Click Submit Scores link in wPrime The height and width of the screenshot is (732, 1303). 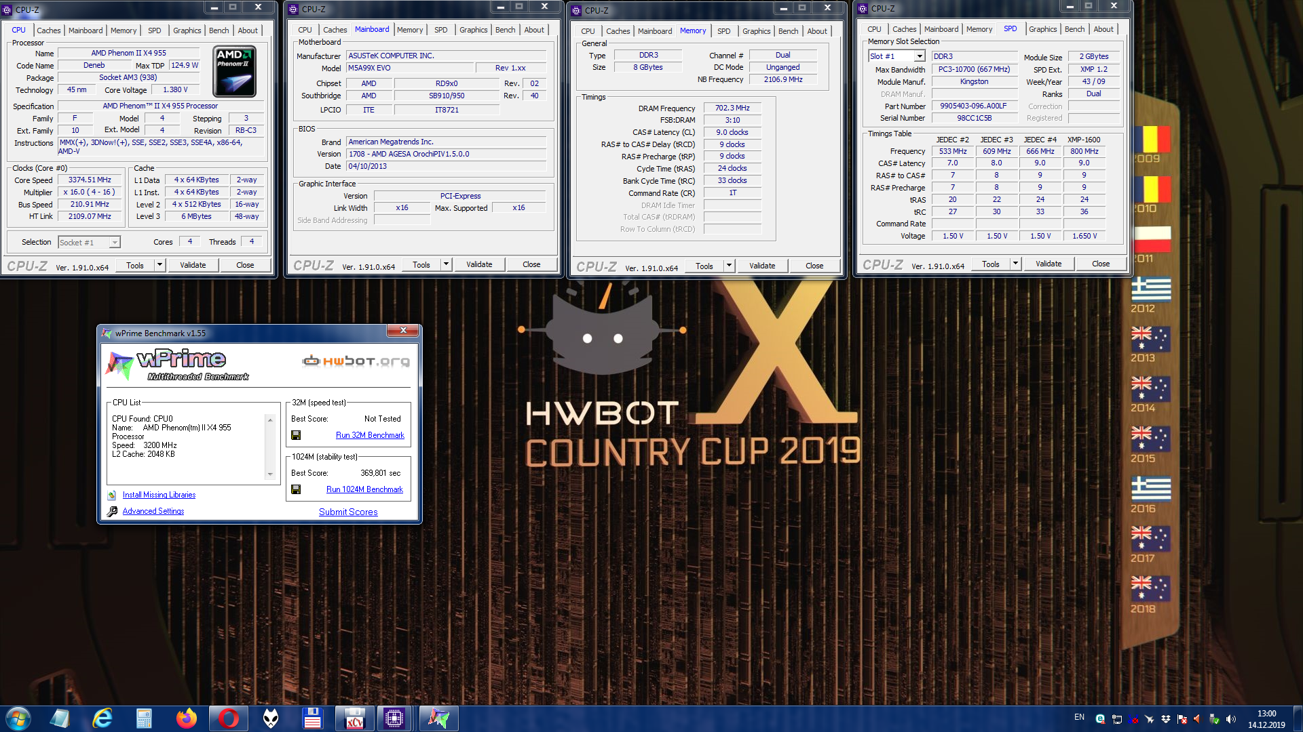[x=348, y=512]
